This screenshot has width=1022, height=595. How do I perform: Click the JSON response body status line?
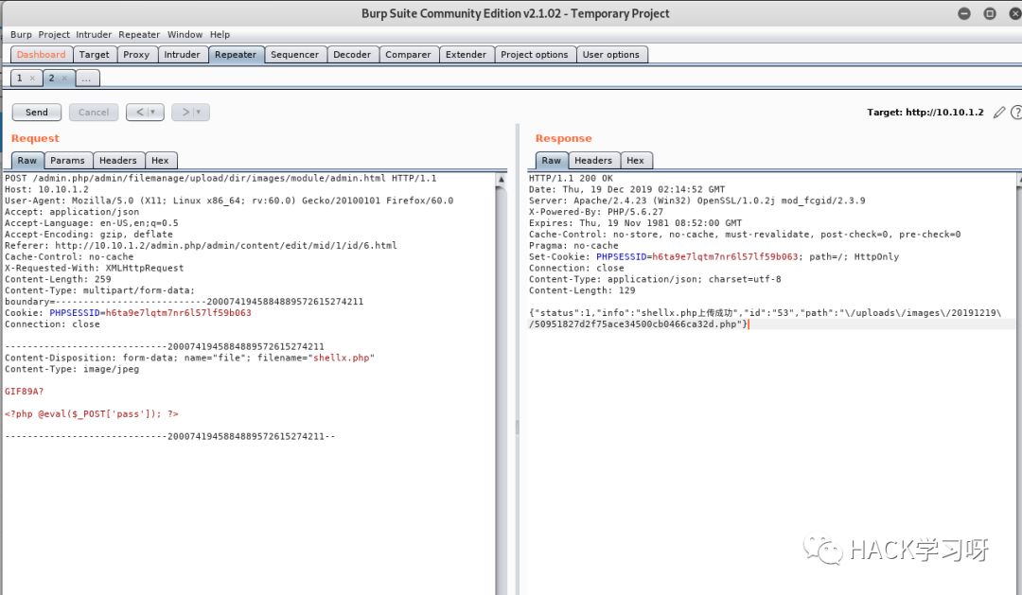[x=765, y=313]
